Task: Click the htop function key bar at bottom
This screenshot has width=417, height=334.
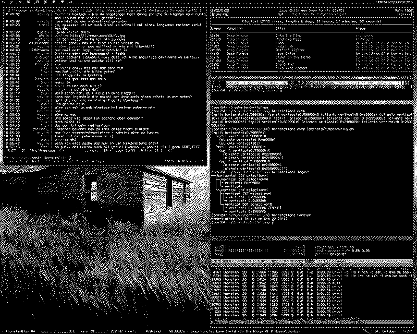Action: 311,323
